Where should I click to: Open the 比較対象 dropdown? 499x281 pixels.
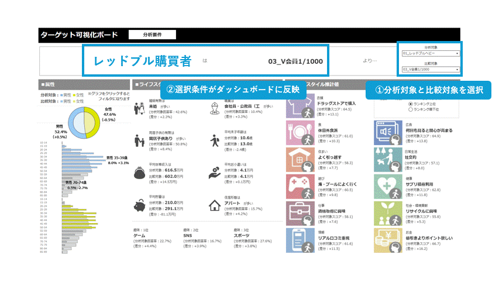tap(430, 70)
